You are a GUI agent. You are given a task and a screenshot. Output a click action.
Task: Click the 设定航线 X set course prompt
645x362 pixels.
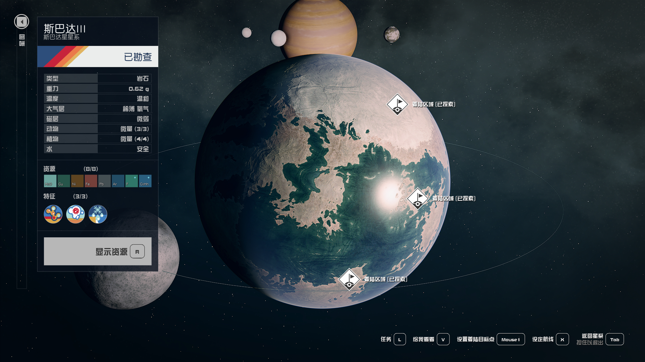(550, 339)
